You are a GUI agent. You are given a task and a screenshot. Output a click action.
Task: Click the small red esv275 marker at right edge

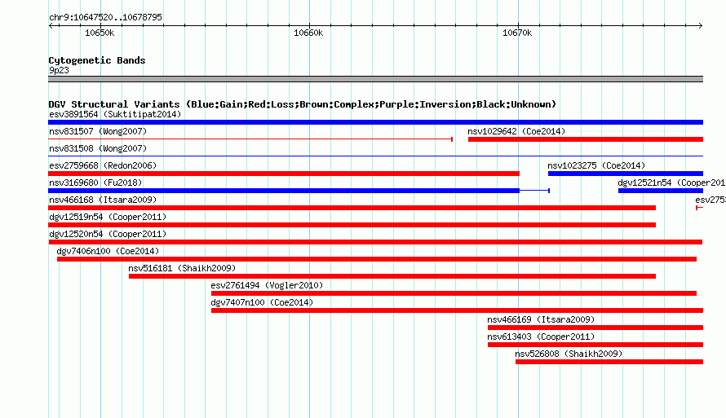click(x=700, y=208)
